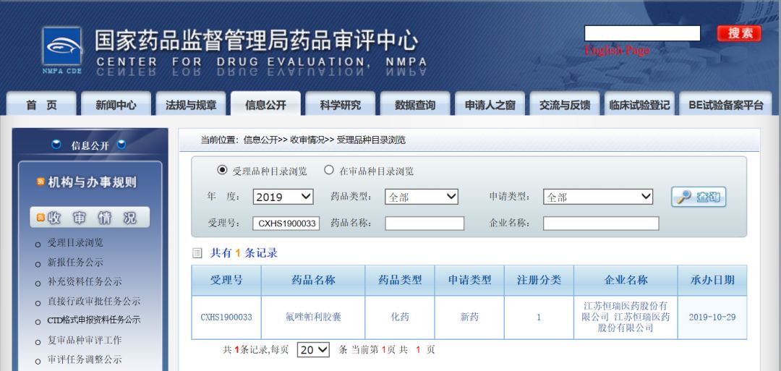Open CTD格式申报资料任务公示 in the sidebar
Image resolution: width=781 pixels, height=371 pixels.
point(93,320)
